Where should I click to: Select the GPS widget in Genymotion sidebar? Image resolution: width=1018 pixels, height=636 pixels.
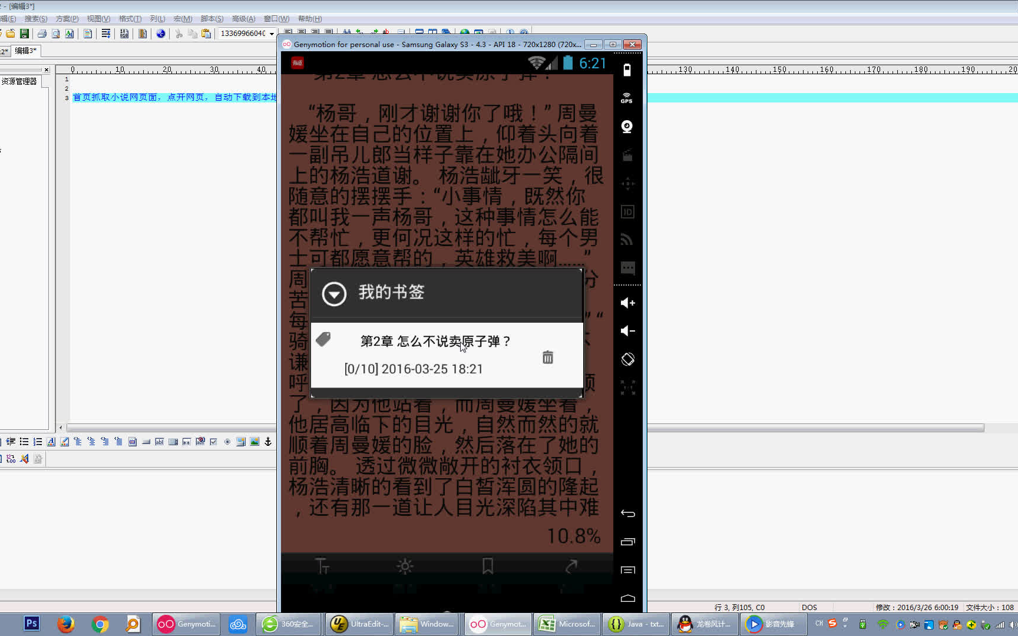(x=626, y=97)
